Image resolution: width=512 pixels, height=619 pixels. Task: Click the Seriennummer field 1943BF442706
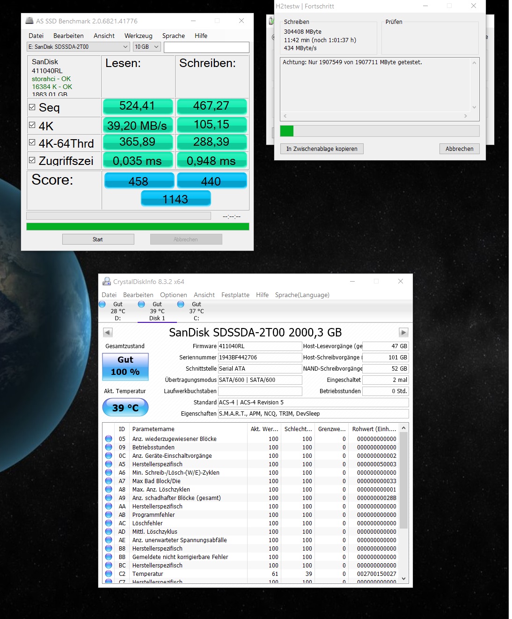point(260,358)
